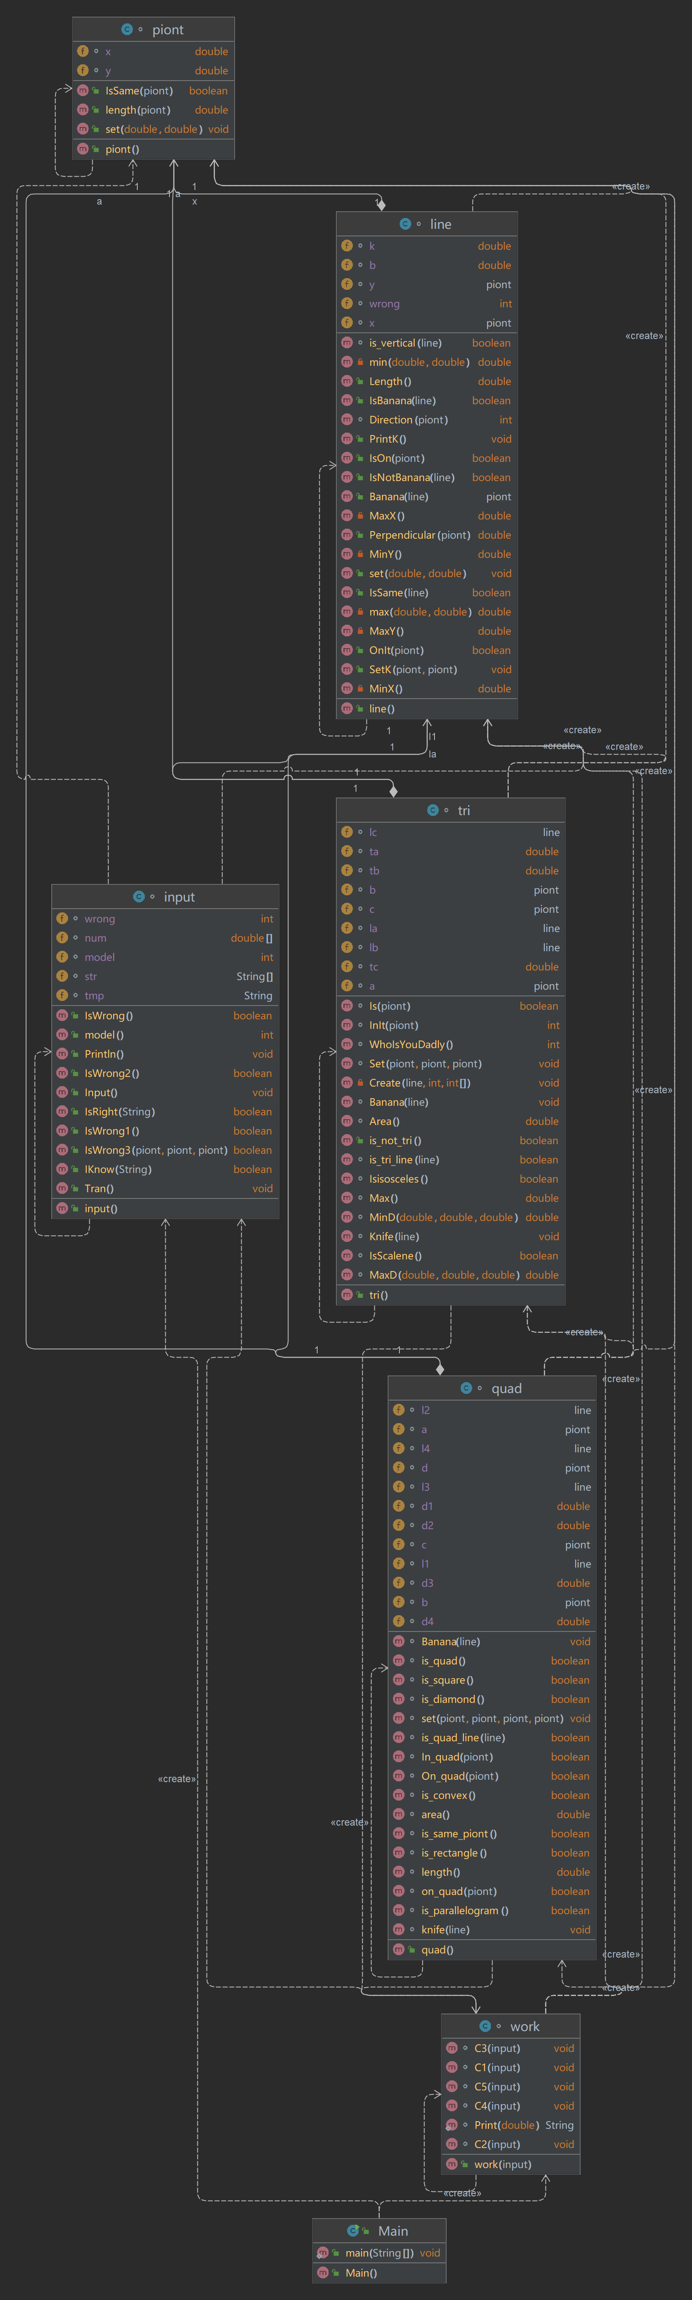Select the Main class title
Screen dimensions: 692x2300
click(x=393, y=2230)
